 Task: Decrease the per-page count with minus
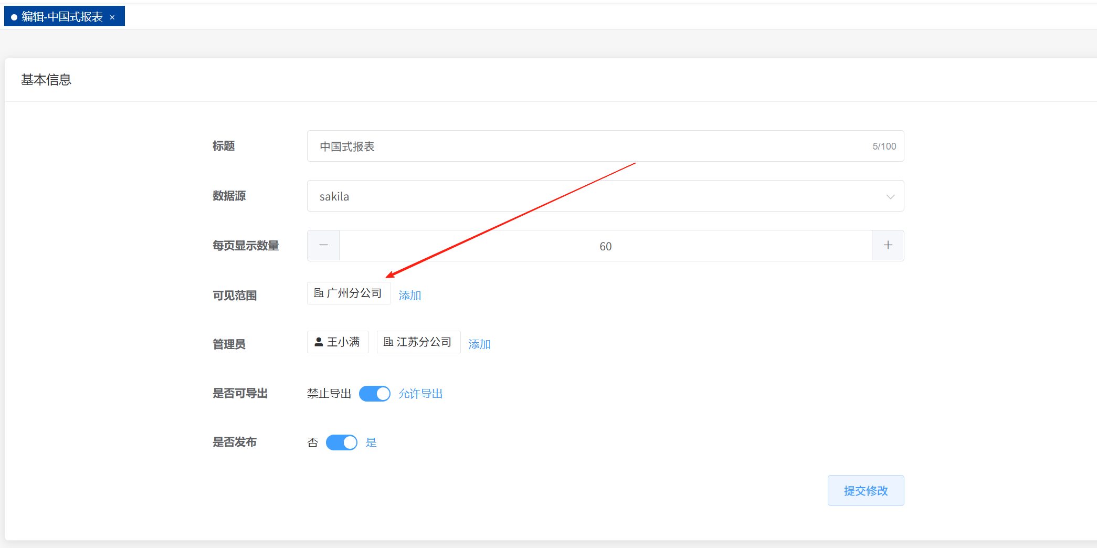pyautogui.click(x=323, y=246)
